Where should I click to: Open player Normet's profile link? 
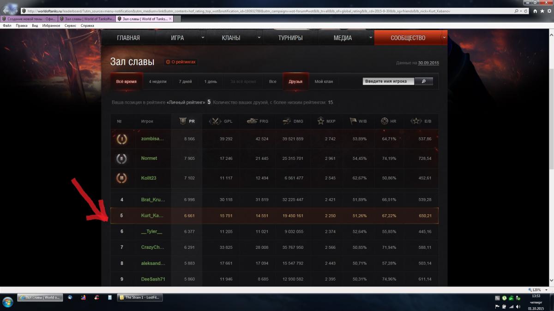tap(149, 158)
